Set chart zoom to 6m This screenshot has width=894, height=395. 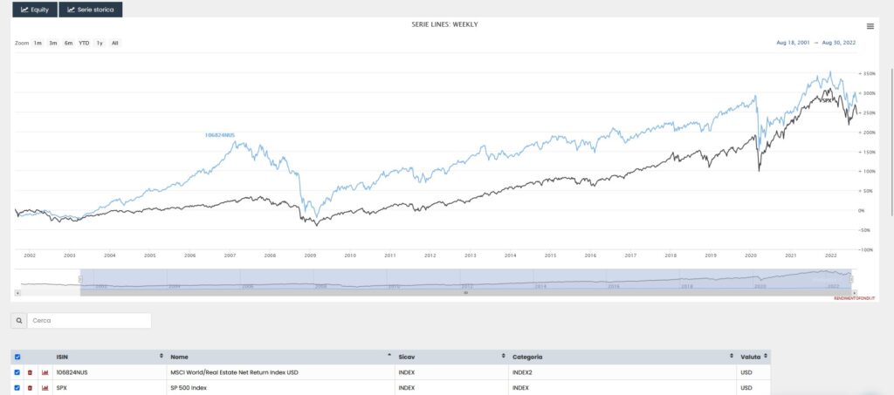[x=68, y=43]
